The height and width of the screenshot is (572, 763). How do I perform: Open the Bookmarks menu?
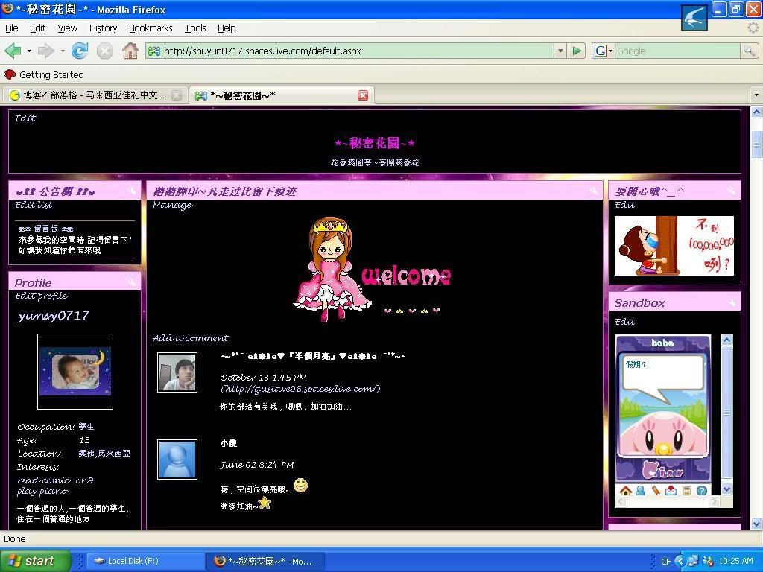pyautogui.click(x=151, y=28)
